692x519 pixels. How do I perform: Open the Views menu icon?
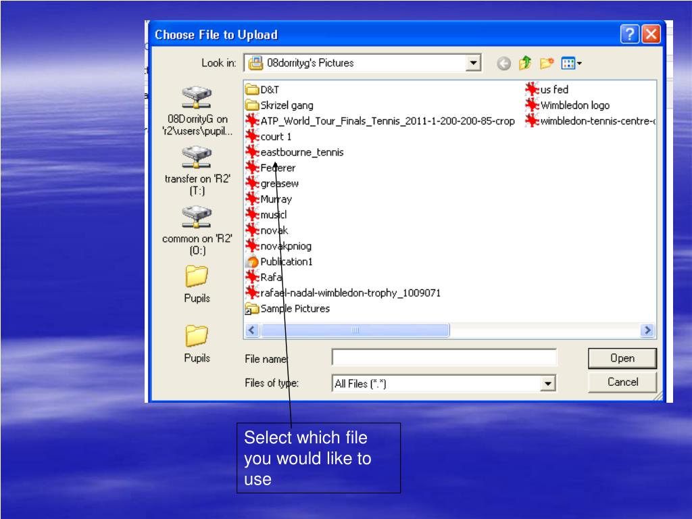(572, 64)
